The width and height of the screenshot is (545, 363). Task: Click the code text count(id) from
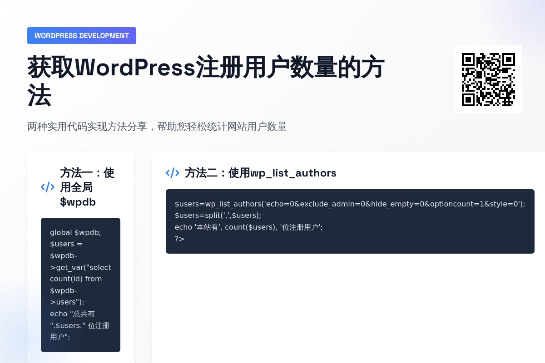coord(76,279)
